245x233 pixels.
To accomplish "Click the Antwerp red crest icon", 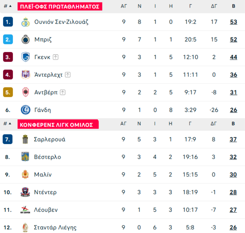I will [x=26, y=92].
